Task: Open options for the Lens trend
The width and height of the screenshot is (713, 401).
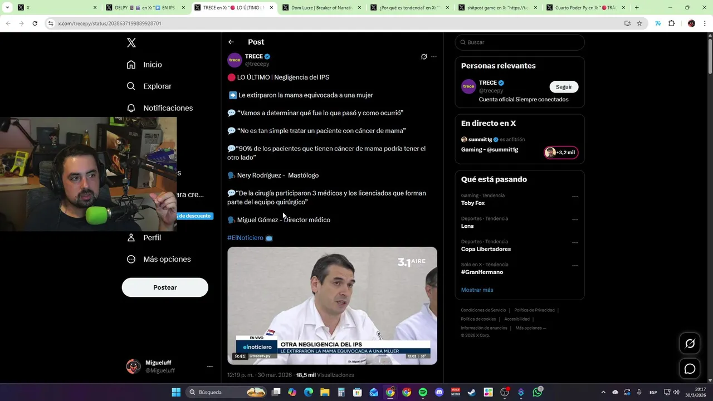Action: [x=575, y=219]
